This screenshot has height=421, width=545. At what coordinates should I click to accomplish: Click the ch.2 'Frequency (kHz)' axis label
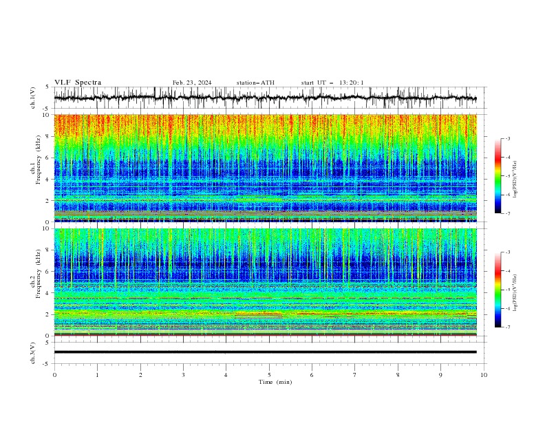click(39, 274)
